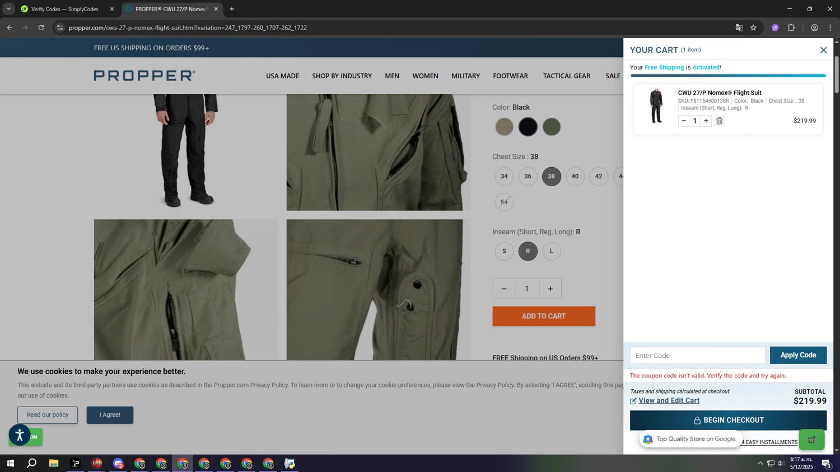Image resolution: width=840 pixels, height=472 pixels.
Task: Translate this page icon
Action: [x=739, y=27]
